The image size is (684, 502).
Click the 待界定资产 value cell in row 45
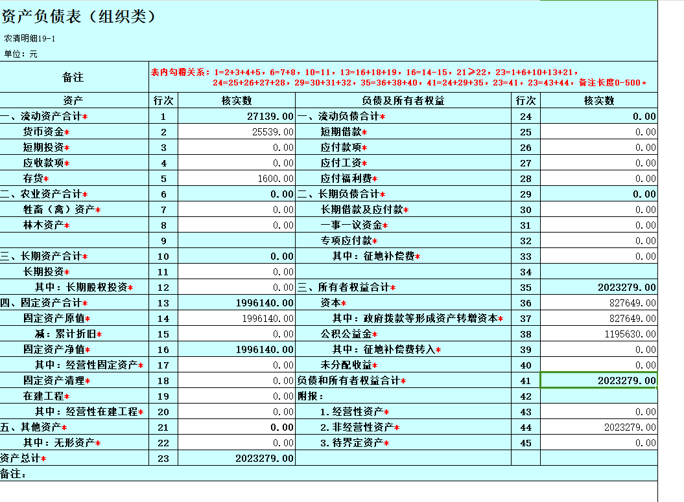(599, 443)
